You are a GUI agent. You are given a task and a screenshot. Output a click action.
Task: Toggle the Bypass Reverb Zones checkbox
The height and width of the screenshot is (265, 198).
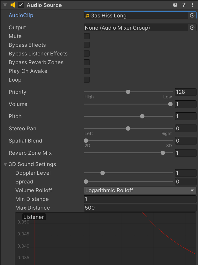[87, 62]
